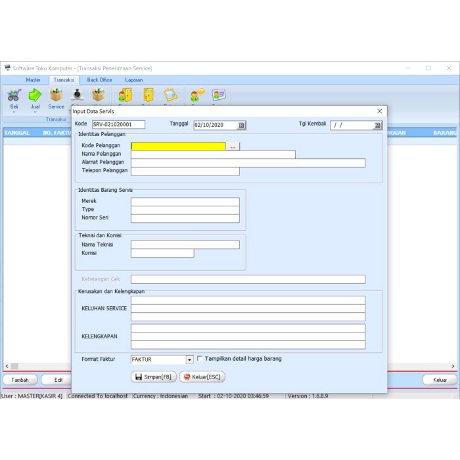Browse customers with the ellipsis button
This screenshot has height=460, width=460.
(233, 147)
